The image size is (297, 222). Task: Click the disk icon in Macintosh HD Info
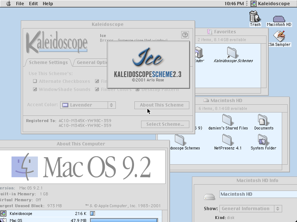coord(209,197)
